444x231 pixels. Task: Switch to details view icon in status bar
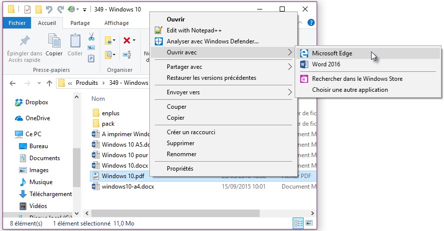[x=298, y=223]
